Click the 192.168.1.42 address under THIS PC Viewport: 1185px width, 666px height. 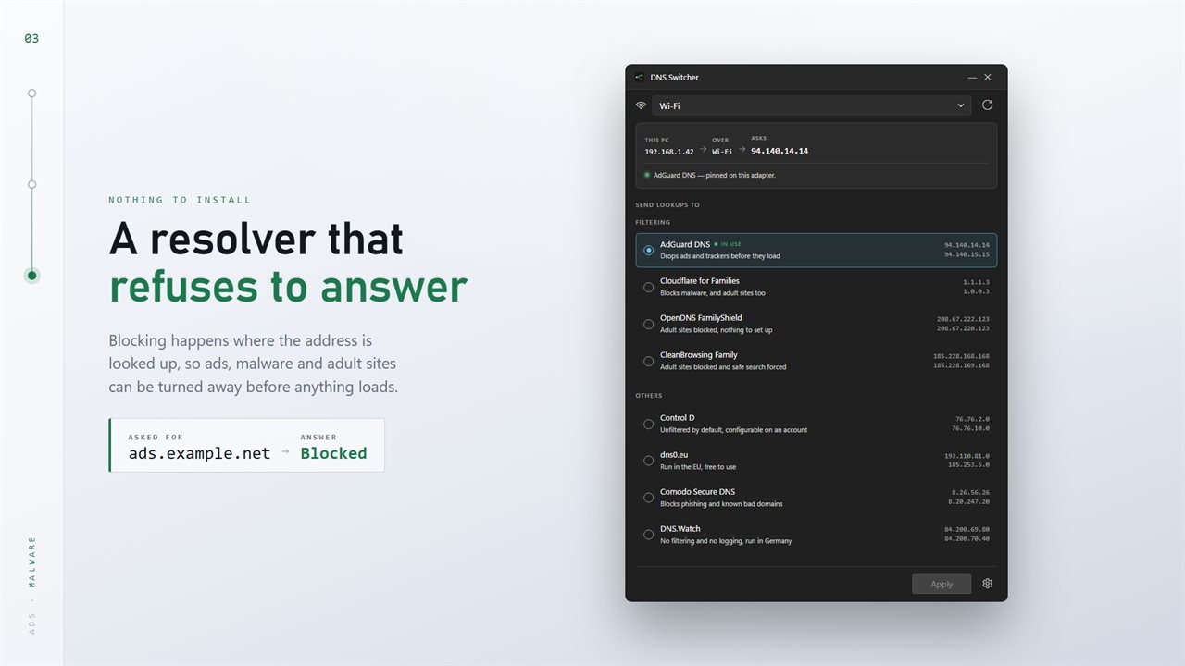pyautogui.click(x=669, y=152)
